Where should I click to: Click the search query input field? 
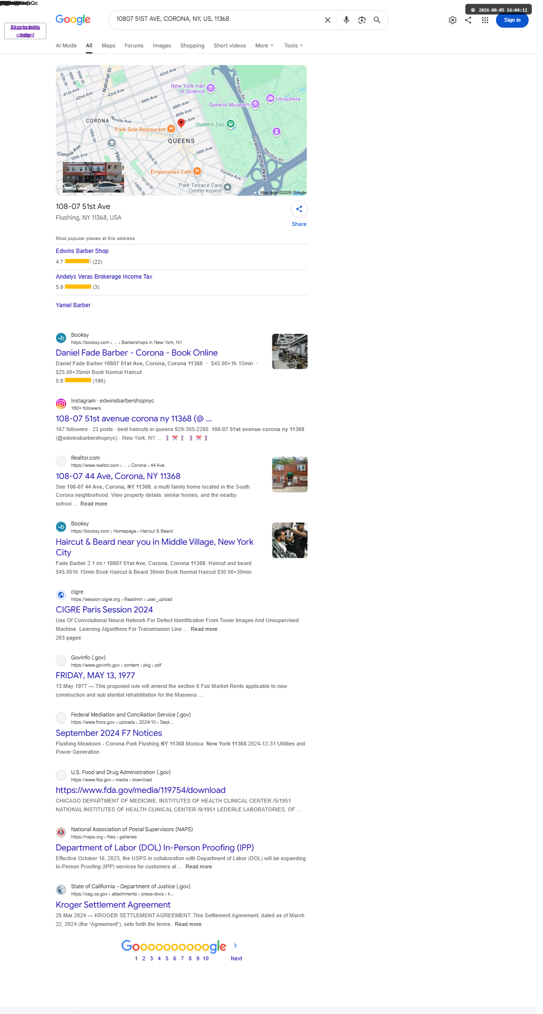(x=217, y=19)
